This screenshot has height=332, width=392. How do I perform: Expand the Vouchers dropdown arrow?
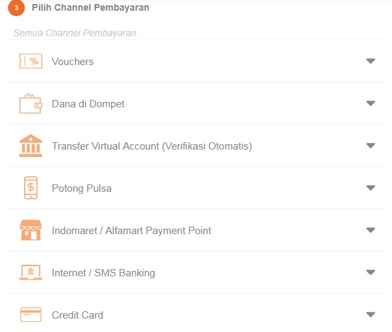click(x=371, y=61)
